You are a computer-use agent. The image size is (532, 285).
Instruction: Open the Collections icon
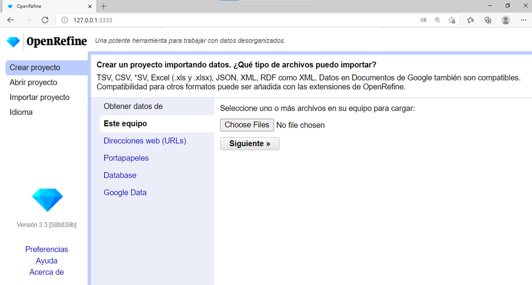(488, 20)
